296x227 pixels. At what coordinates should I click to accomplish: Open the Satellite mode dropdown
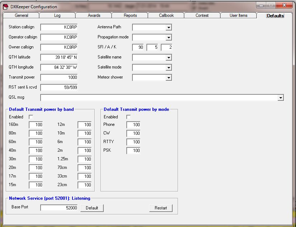[x=169, y=67]
